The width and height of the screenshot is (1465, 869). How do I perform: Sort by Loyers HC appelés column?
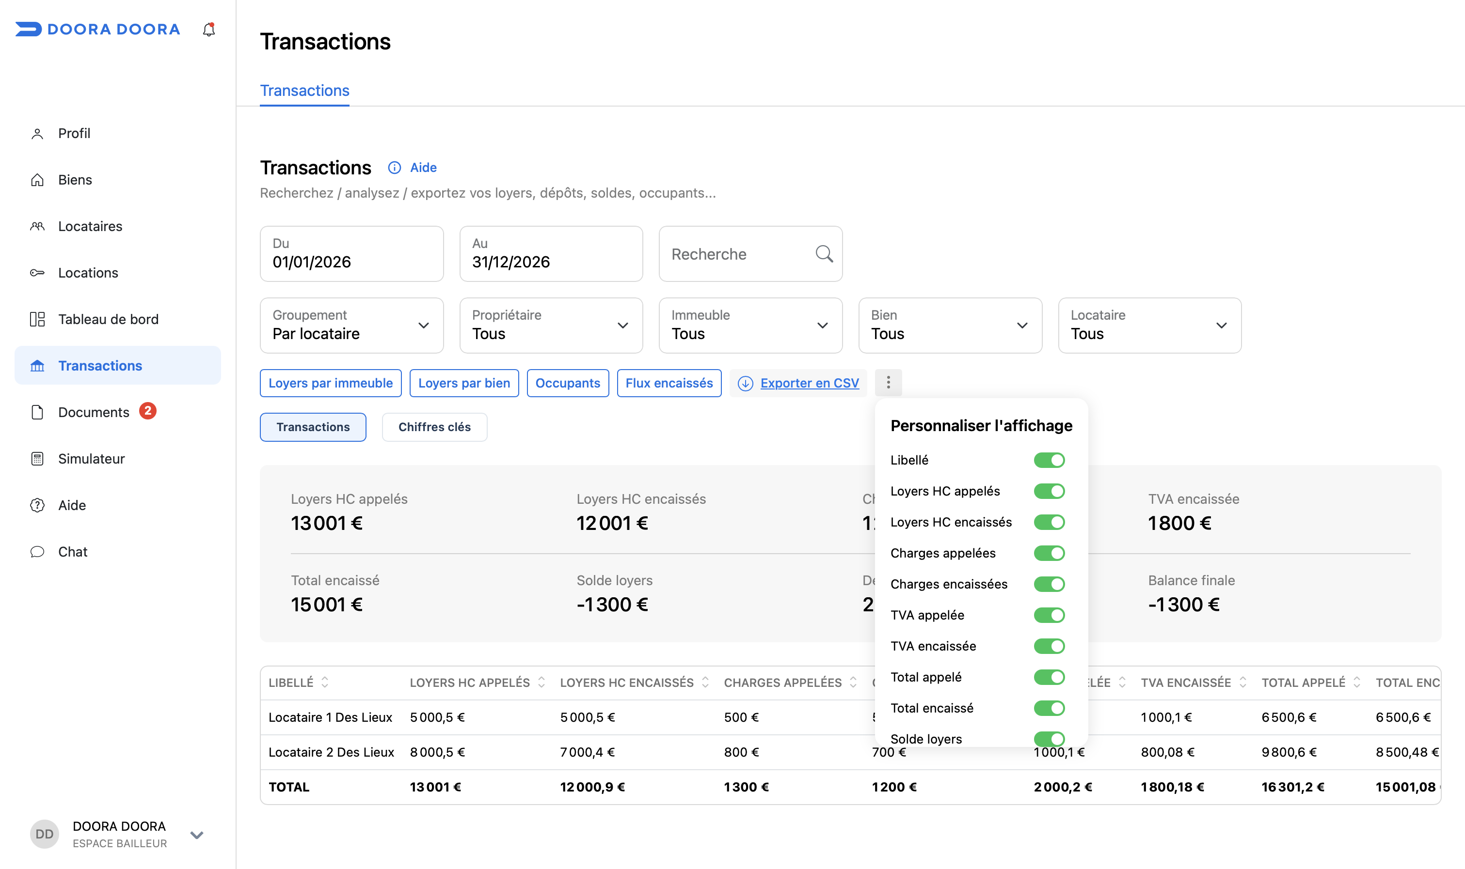(x=541, y=682)
